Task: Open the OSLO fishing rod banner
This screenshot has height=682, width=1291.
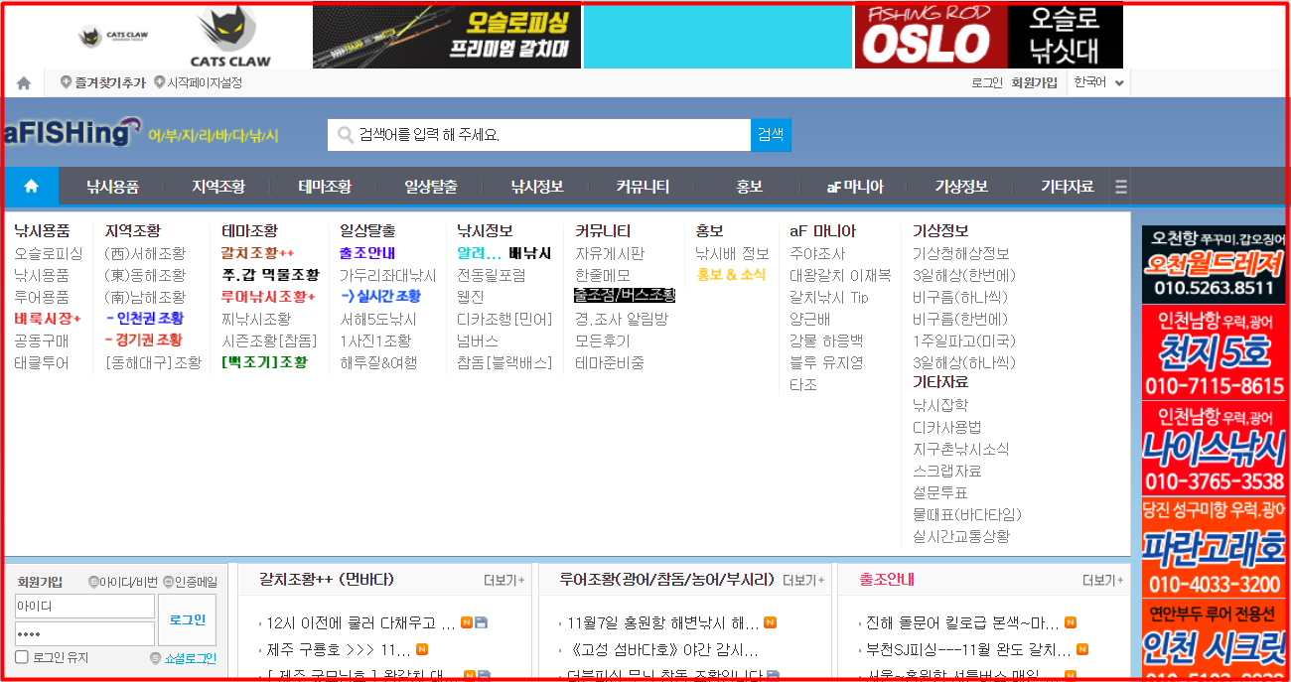Action: (x=989, y=37)
